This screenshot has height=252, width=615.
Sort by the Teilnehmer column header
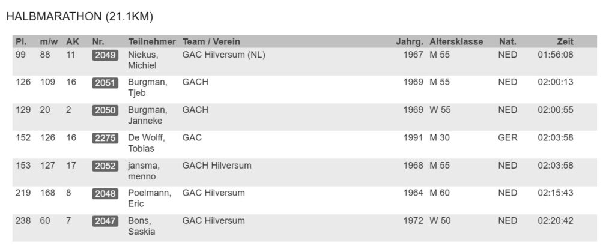tap(152, 42)
